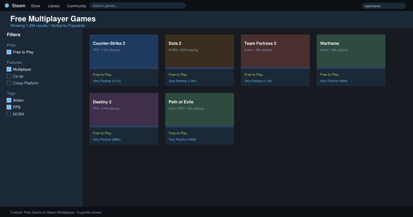Open the Dota 2 game card

[x=200, y=60]
